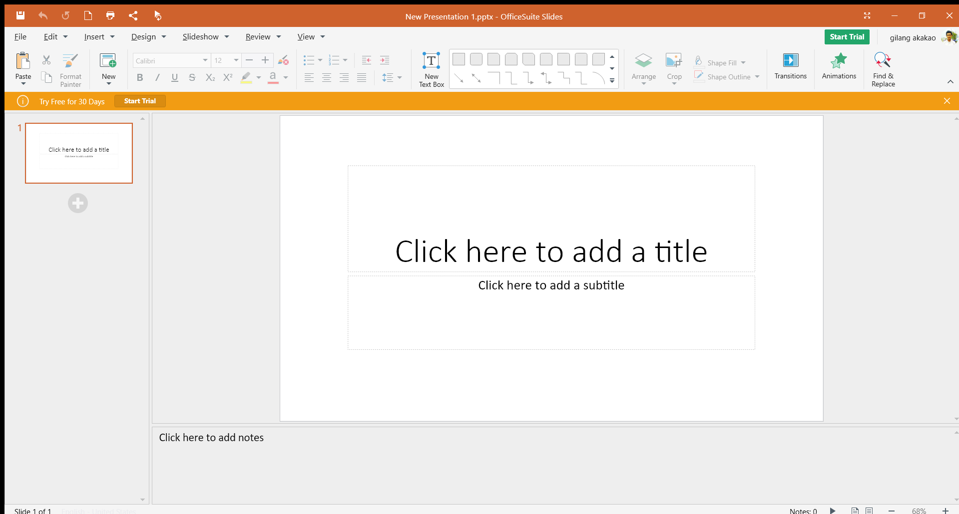
Task: Toggle the notes view icon in status bar
Action: (x=855, y=511)
